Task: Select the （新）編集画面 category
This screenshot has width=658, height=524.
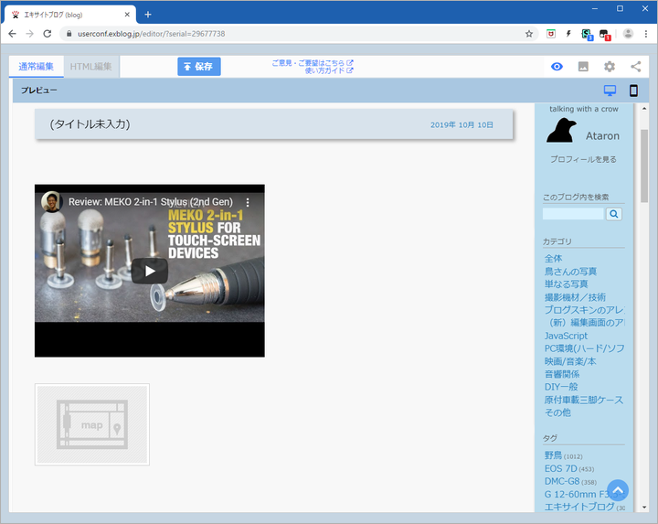Action: coord(586,323)
